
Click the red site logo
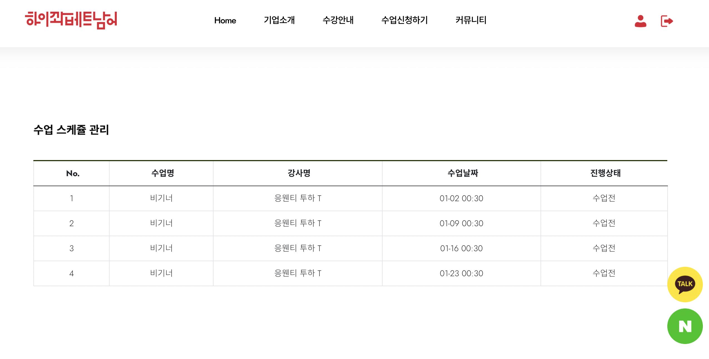71,20
